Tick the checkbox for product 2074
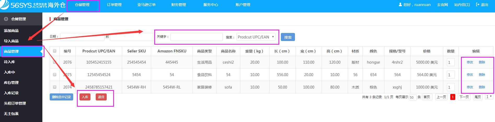Image resolution: width=495 pixels, height=122 pixels. pos(55,87)
